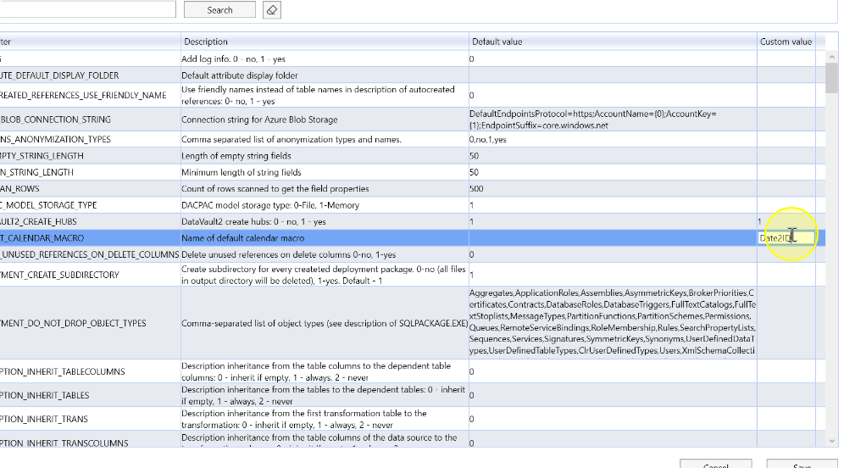The image size is (844, 468).
Task: Click 'Create subdirectory for every created deployment' description
Action: click(324, 275)
